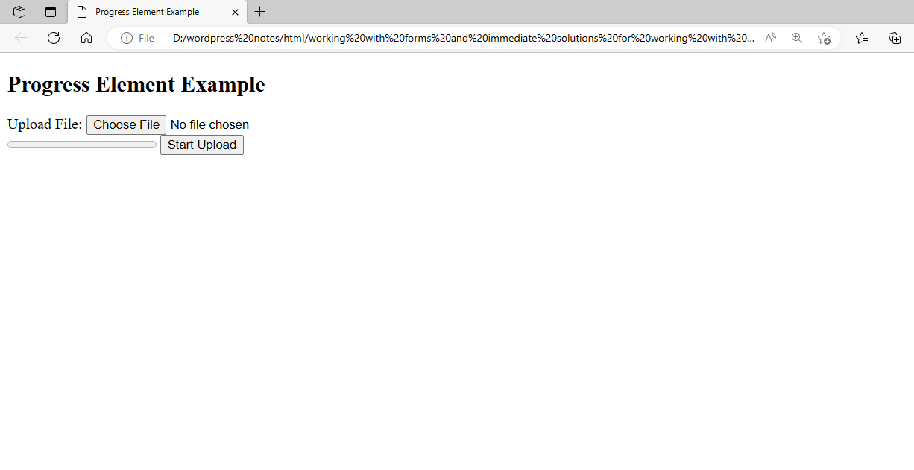
Task: Add this page to favorites star icon
Action: (x=824, y=38)
